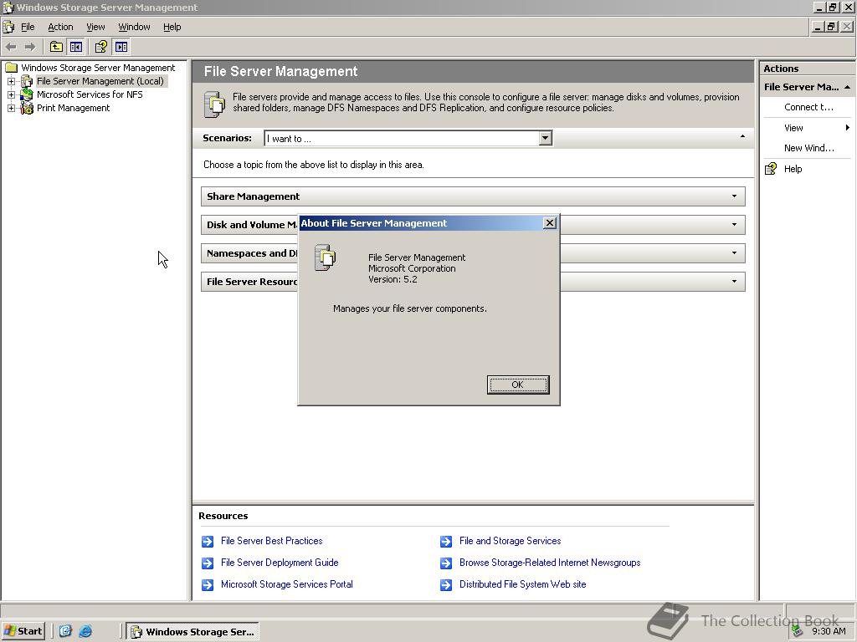The height and width of the screenshot is (642, 857).
Task: Open File Server Best Practices link
Action: click(272, 541)
